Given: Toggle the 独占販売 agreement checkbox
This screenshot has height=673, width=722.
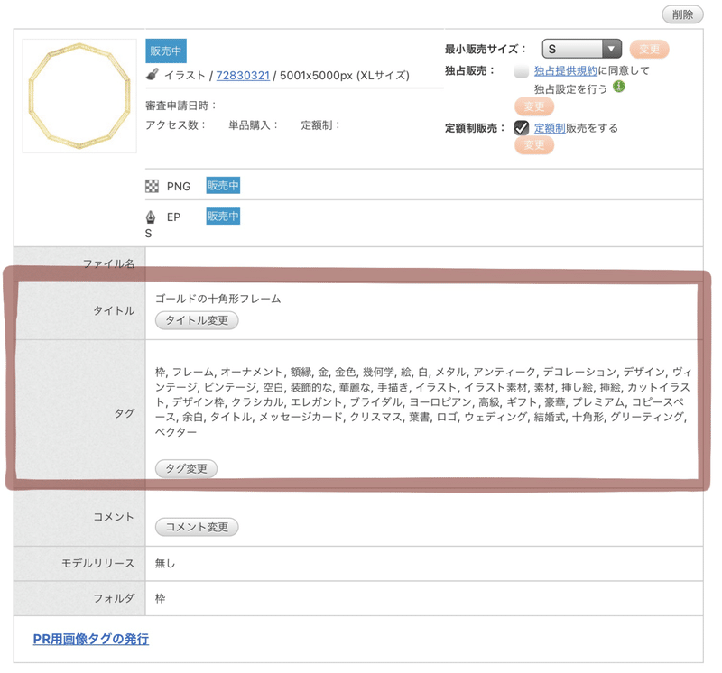Looking at the screenshot, I should [x=522, y=71].
